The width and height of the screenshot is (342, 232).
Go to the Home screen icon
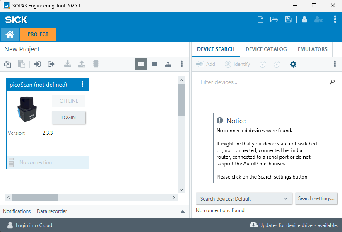pos(10,34)
